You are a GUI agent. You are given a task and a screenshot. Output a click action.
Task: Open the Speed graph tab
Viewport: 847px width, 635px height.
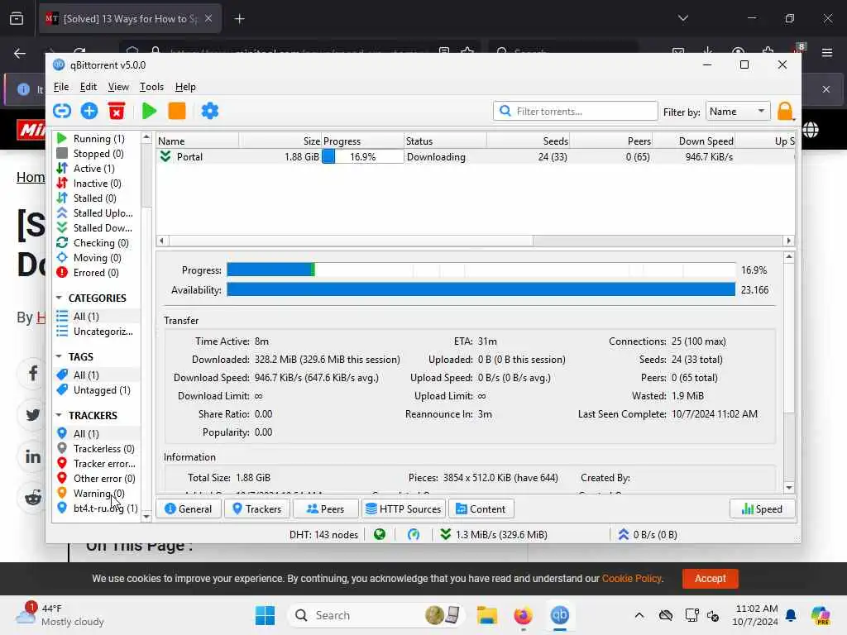click(762, 508)
